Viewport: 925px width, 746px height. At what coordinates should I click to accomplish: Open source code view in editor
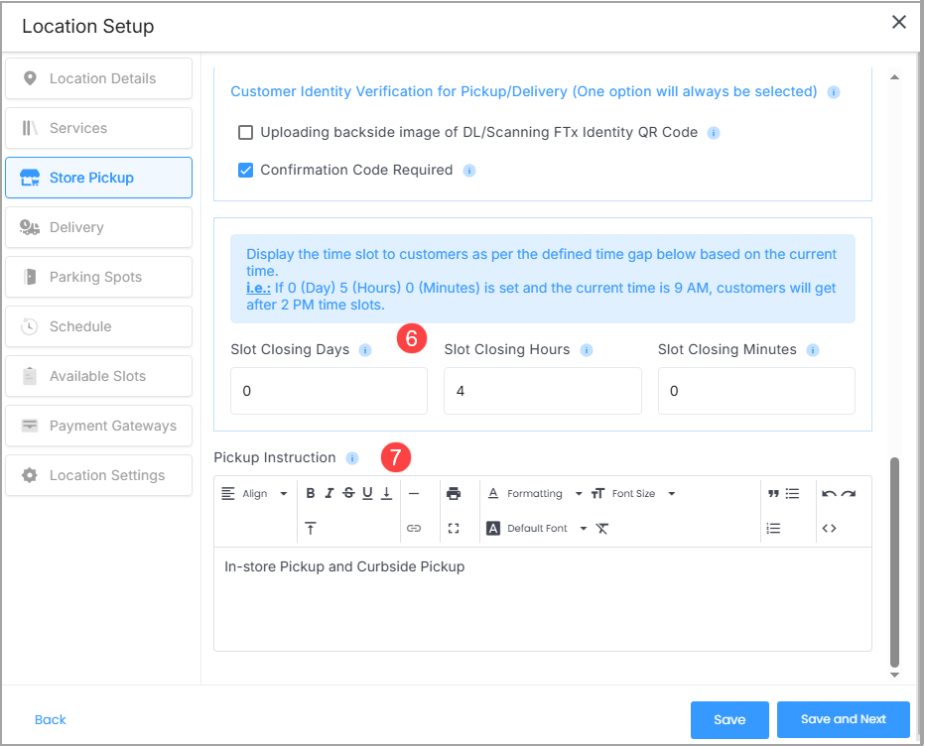coord(829,529)
